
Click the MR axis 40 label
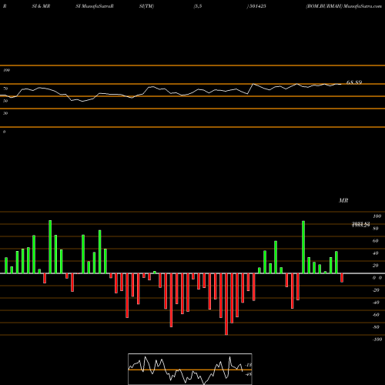point(376,253)
